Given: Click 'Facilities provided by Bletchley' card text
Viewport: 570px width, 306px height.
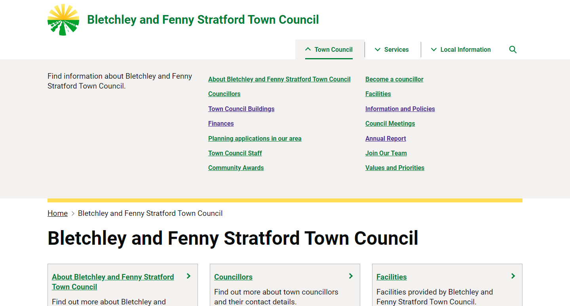Looking at the screenshot, I should (x=435, y=297).
